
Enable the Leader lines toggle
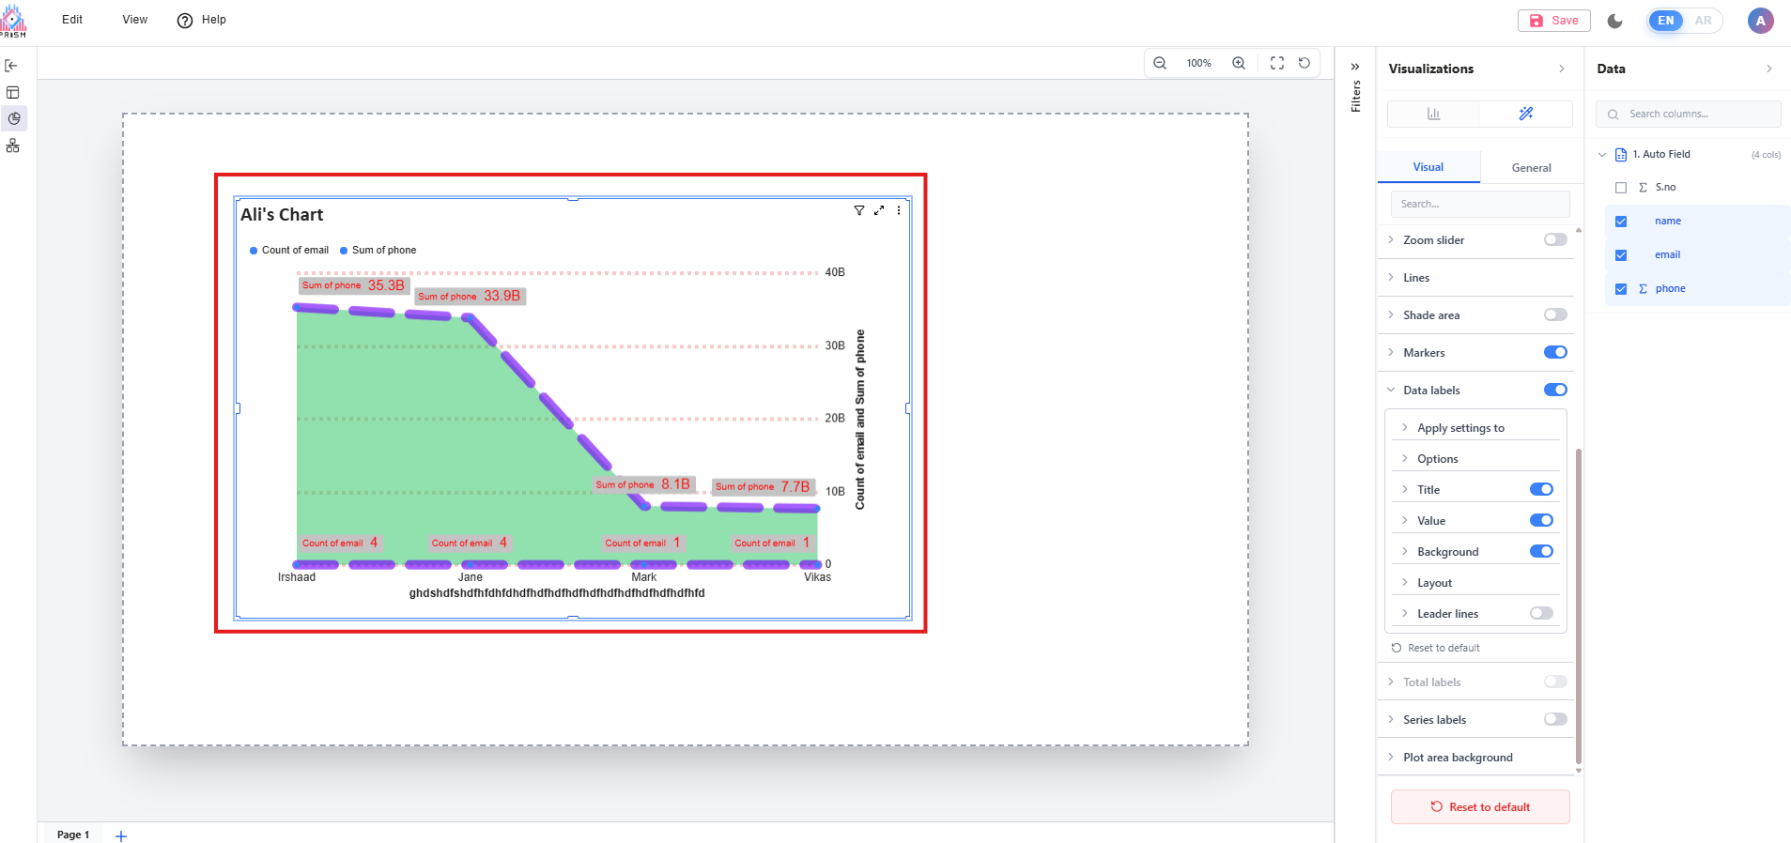pos(1541,613)
